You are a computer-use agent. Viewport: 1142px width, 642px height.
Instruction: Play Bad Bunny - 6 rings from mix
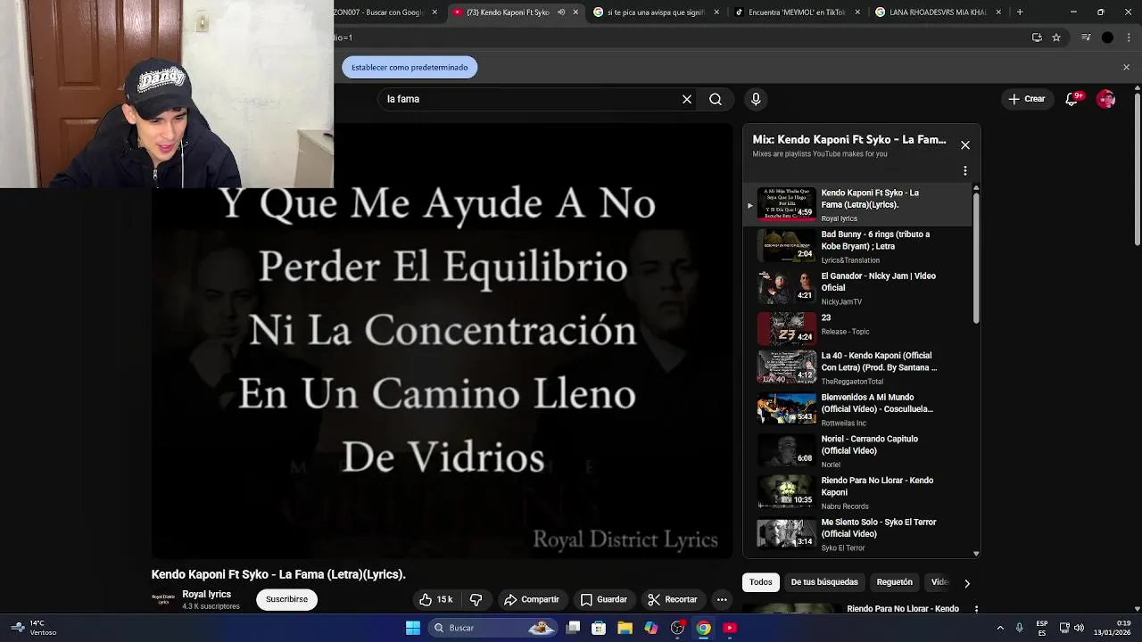pyautogui.click(x=856, y=246)
